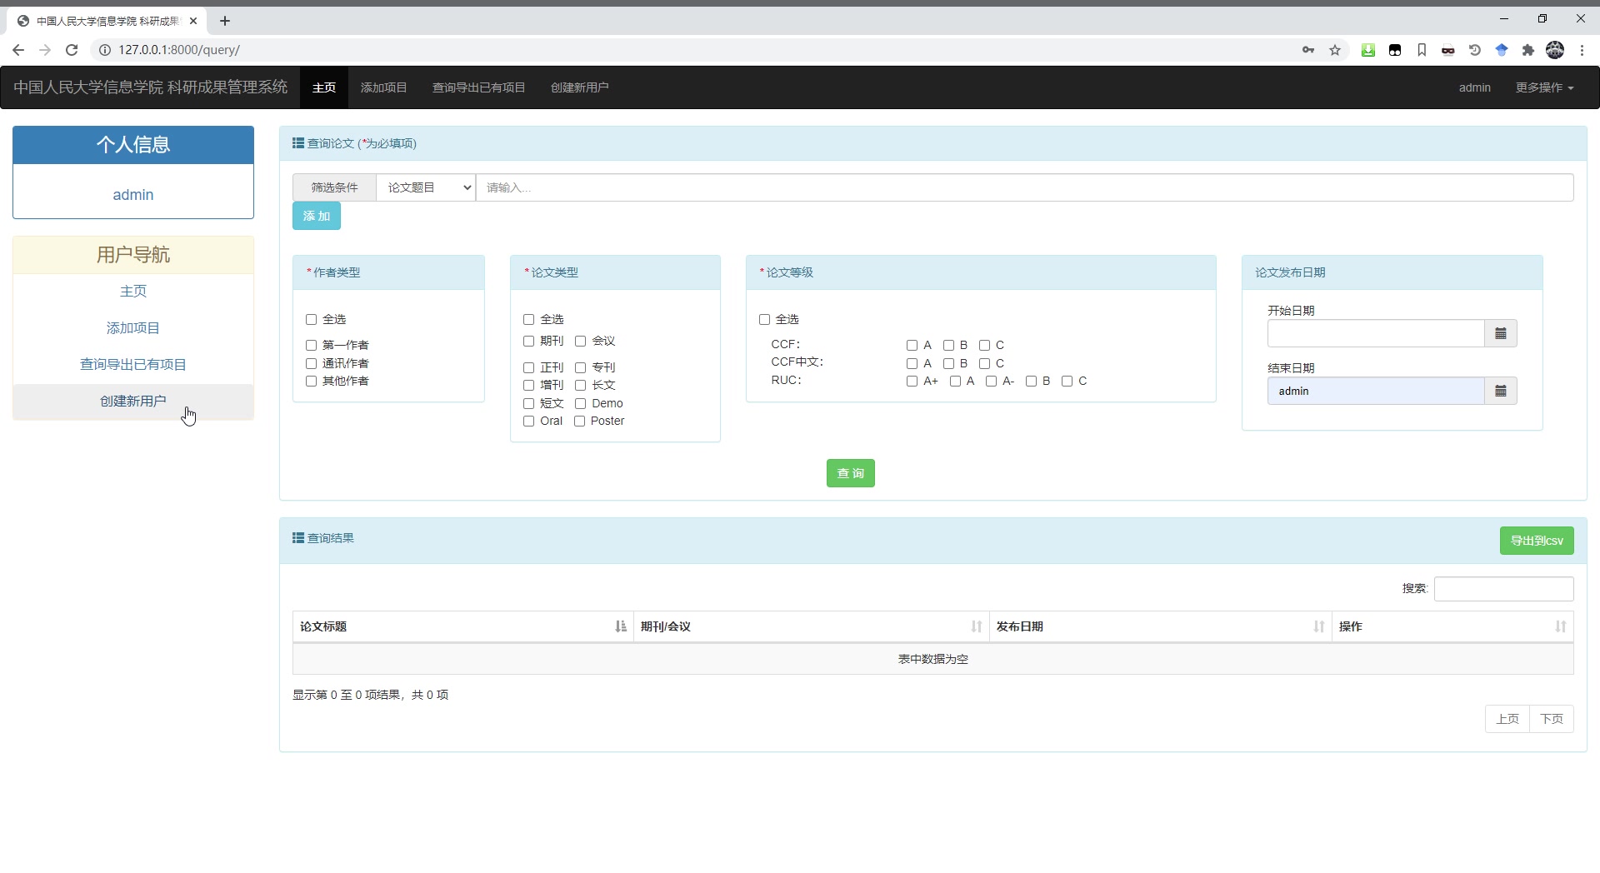Screen dimensions: 1600x873
Task: Export results with 导出到csv button
Action: pyautogui.click(x=1537, y=541)
